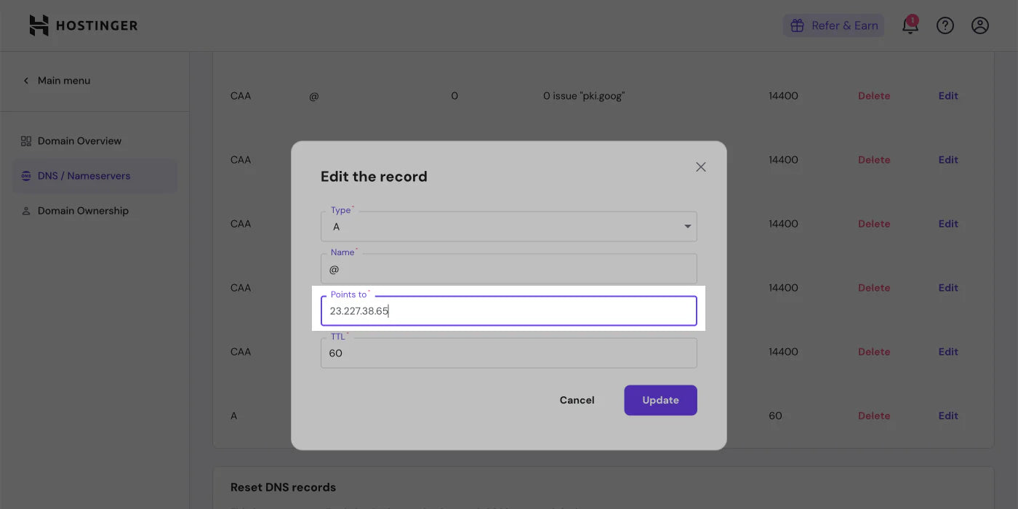The height and width of the screenshot is (509, 1018).
Task: Click the DNS globe icon in sidebar
Action: (26, 176)
